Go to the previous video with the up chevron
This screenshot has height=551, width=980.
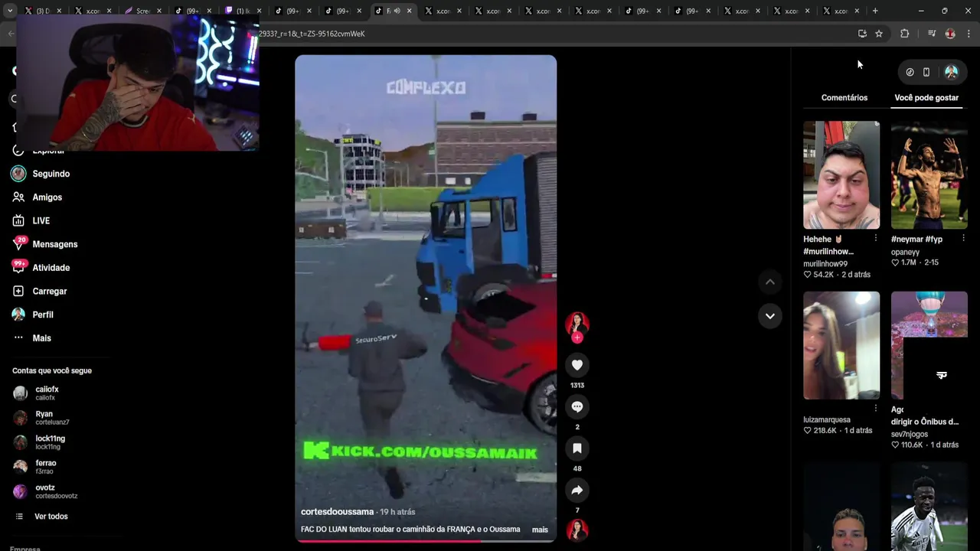[x=770, y=282]
